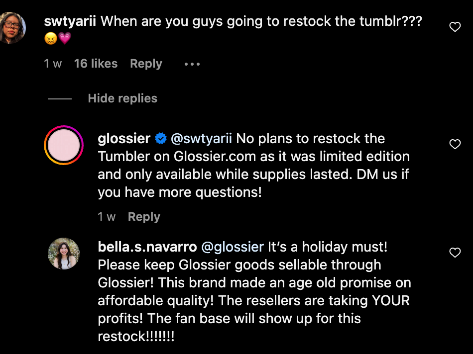Open the bella.s.navarro username link
The image size is (473, 354).
click(x=147, y=247)
